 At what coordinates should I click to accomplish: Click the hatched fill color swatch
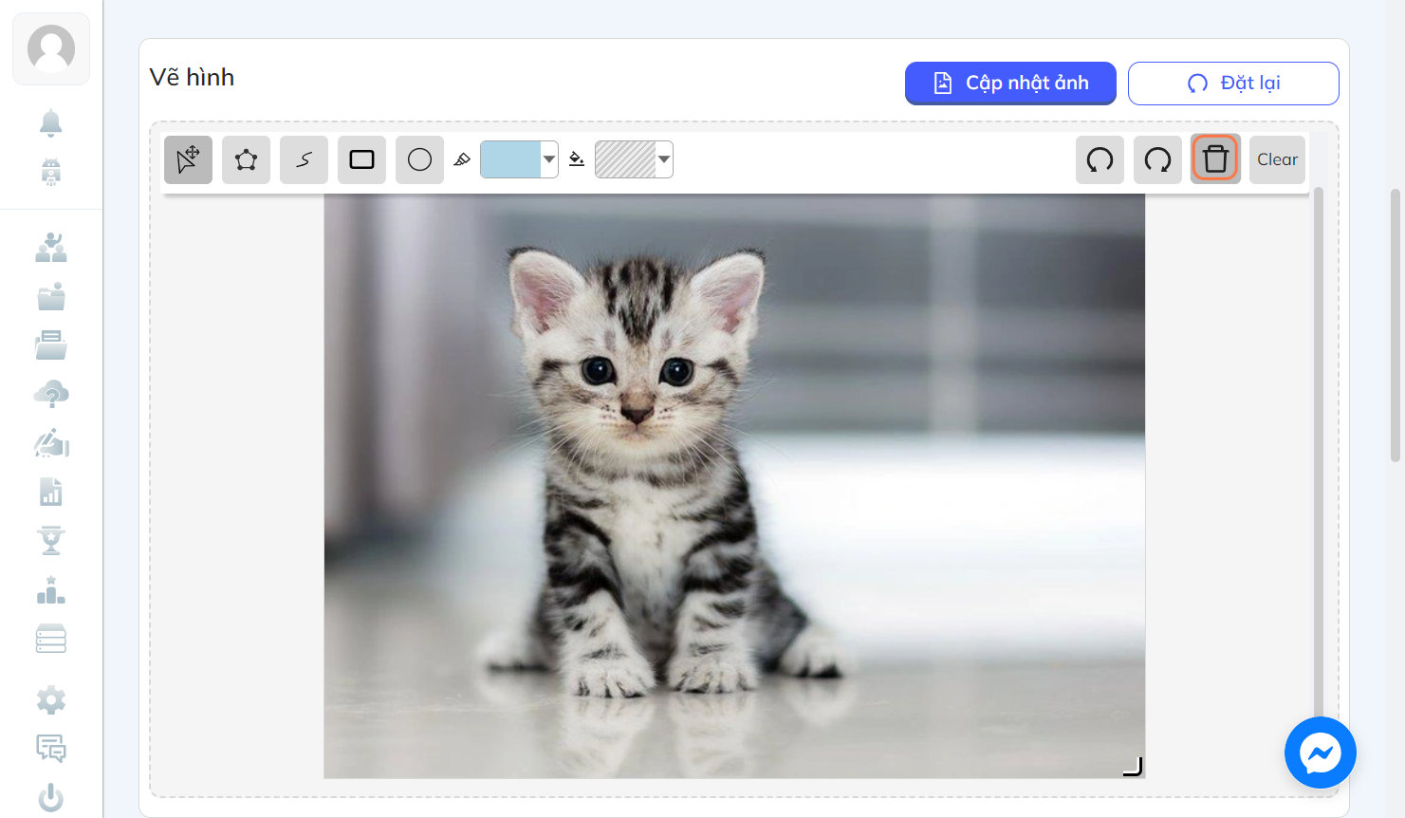point(625,159)
